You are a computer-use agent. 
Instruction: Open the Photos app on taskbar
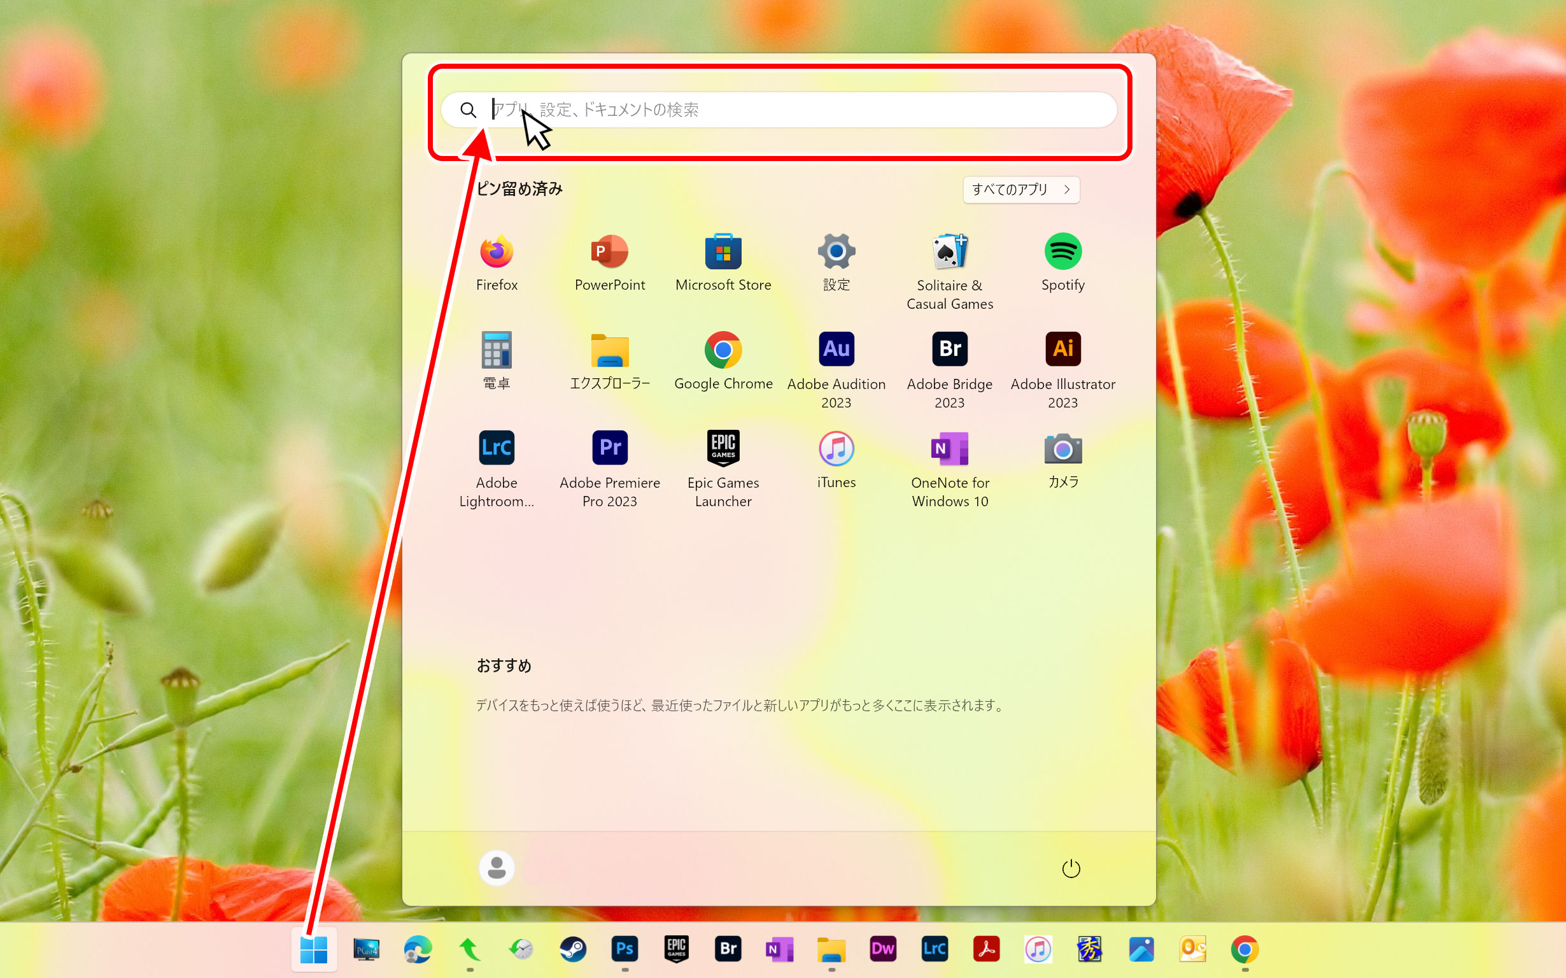click(1141, 949)
